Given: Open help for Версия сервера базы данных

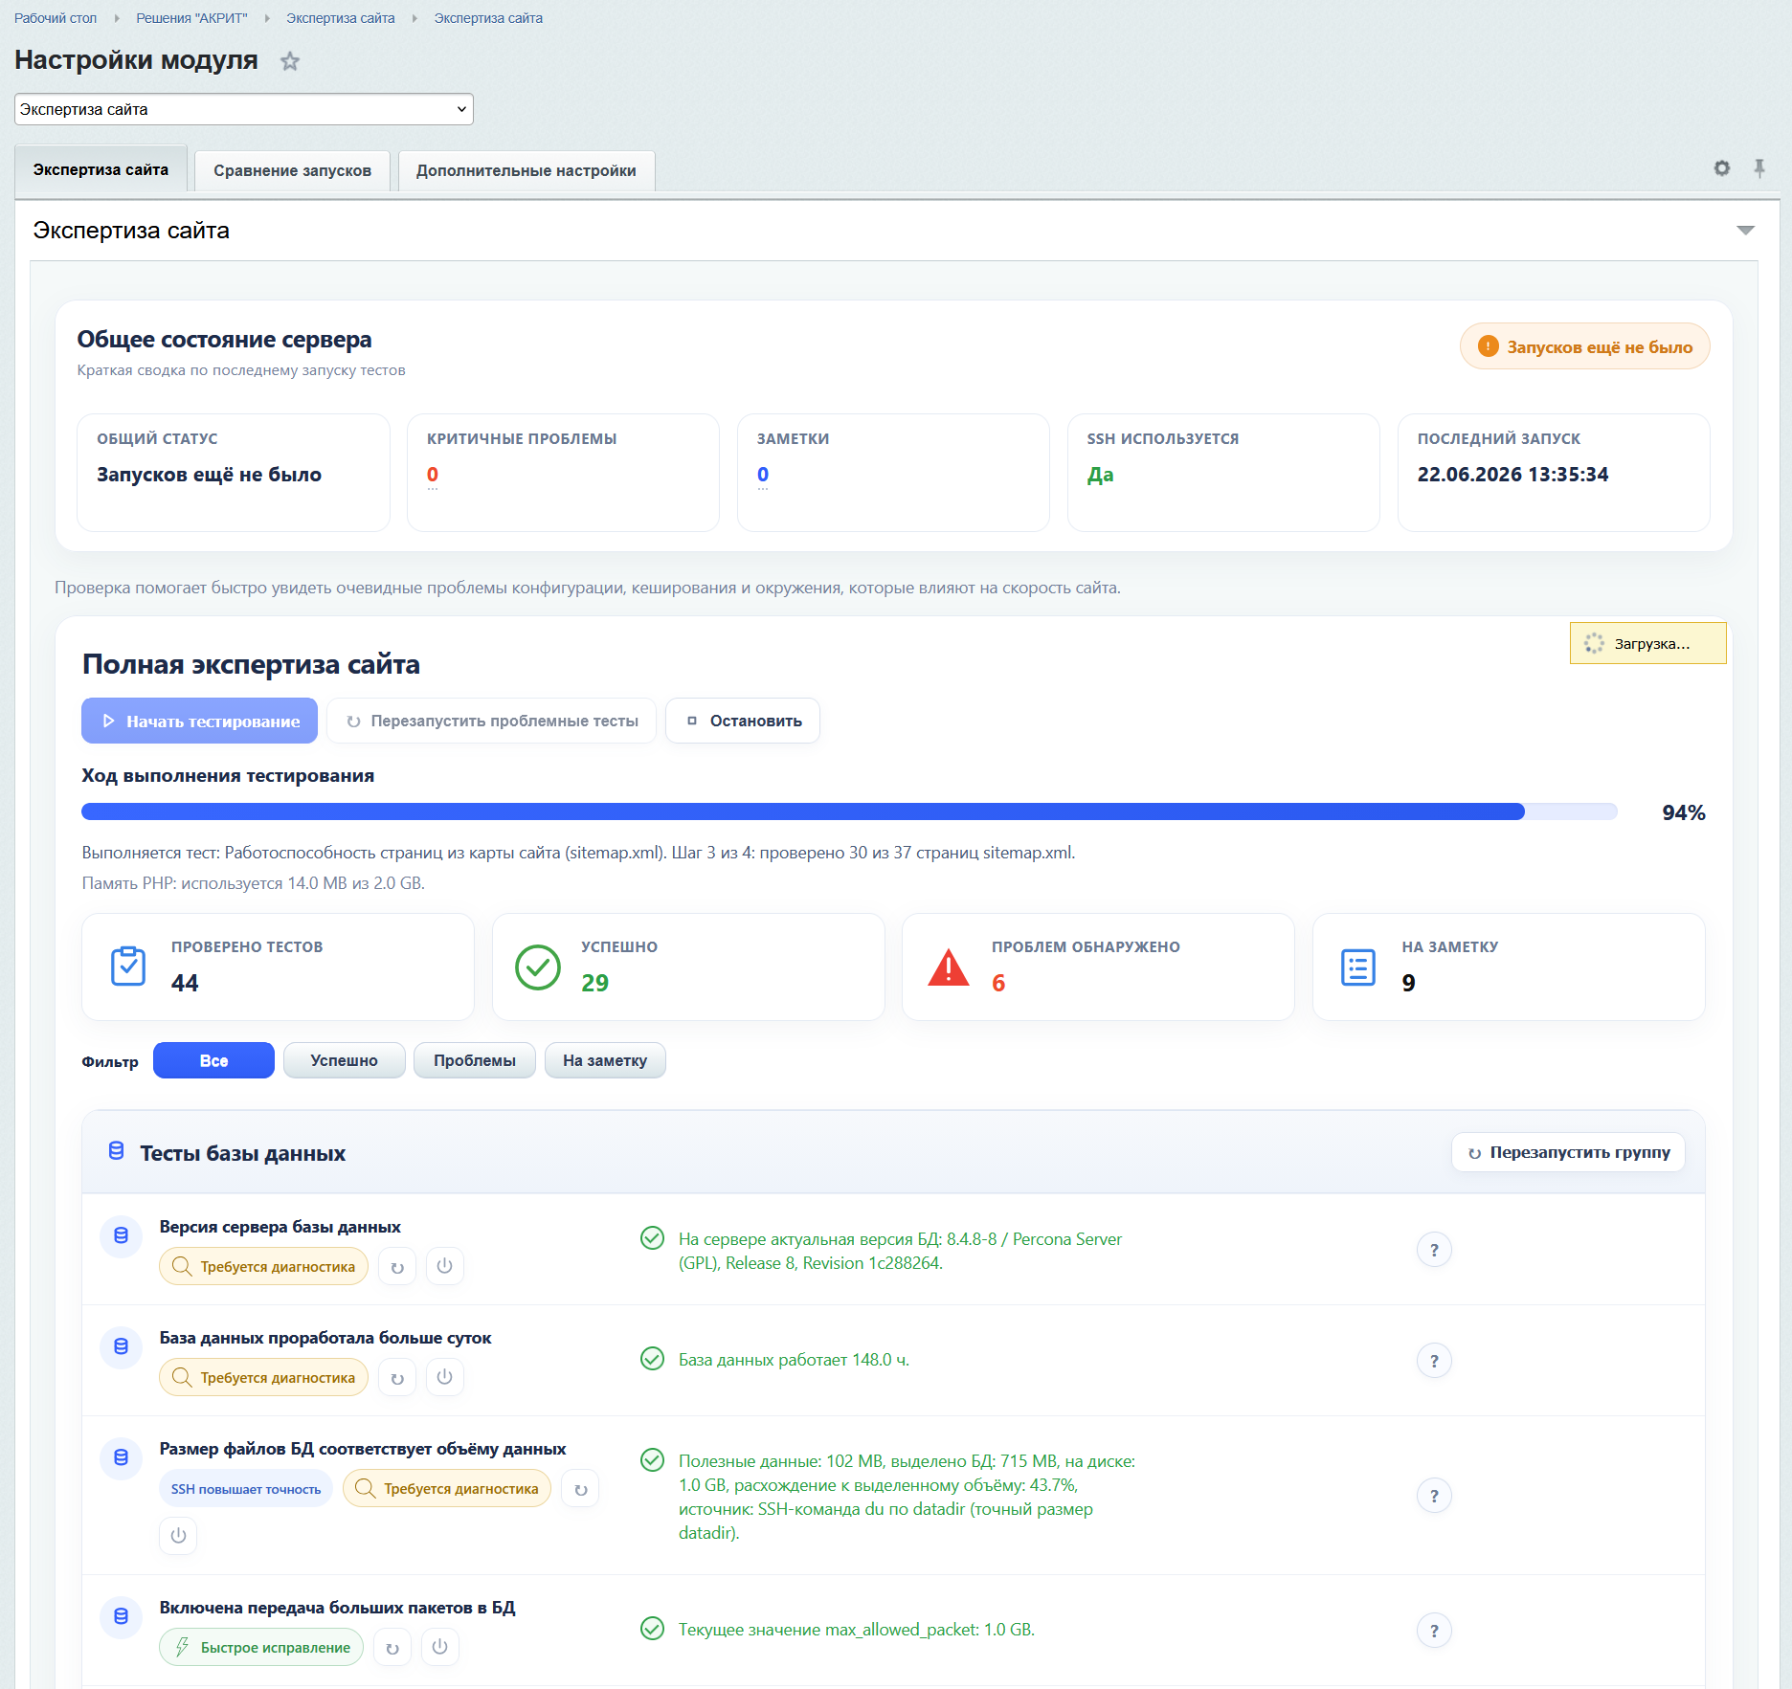Looking at the screenshot, I should click(x=1434, y=1250).
